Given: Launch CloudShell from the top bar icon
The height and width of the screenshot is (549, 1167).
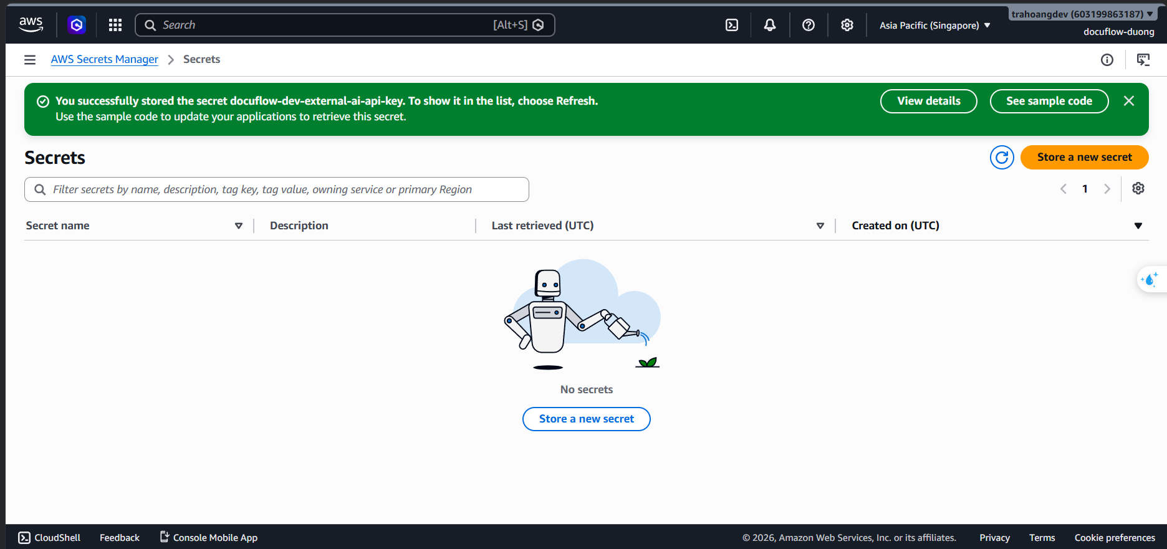Looking at the screenshot, I should (732, 25).
